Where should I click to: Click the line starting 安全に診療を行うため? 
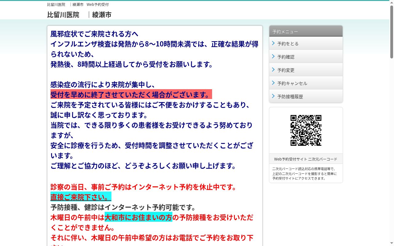[152, 150]
